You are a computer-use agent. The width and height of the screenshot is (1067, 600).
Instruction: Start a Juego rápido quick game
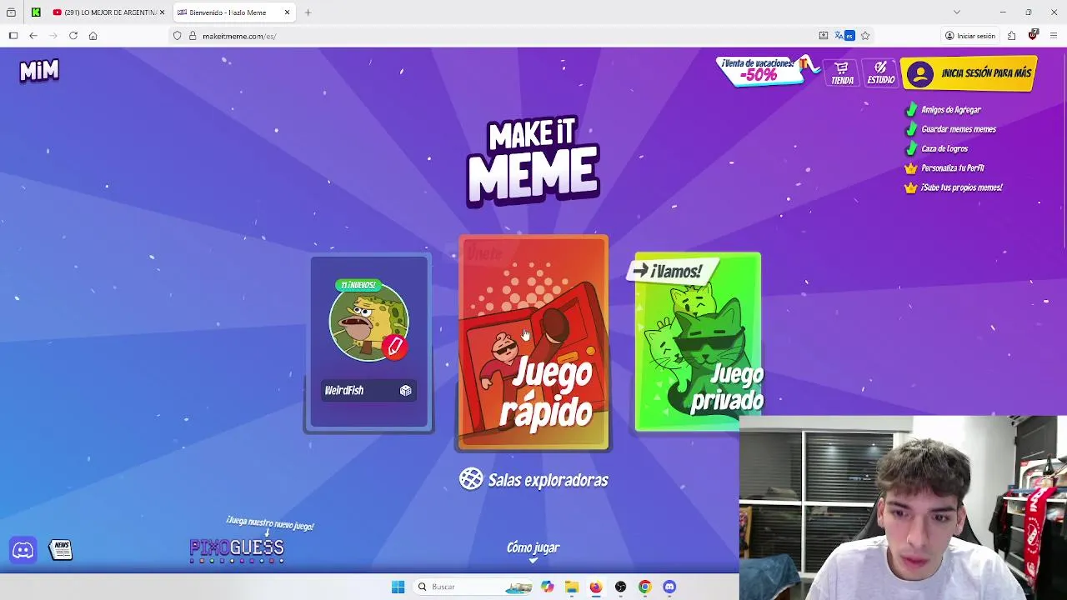[533, 342]
